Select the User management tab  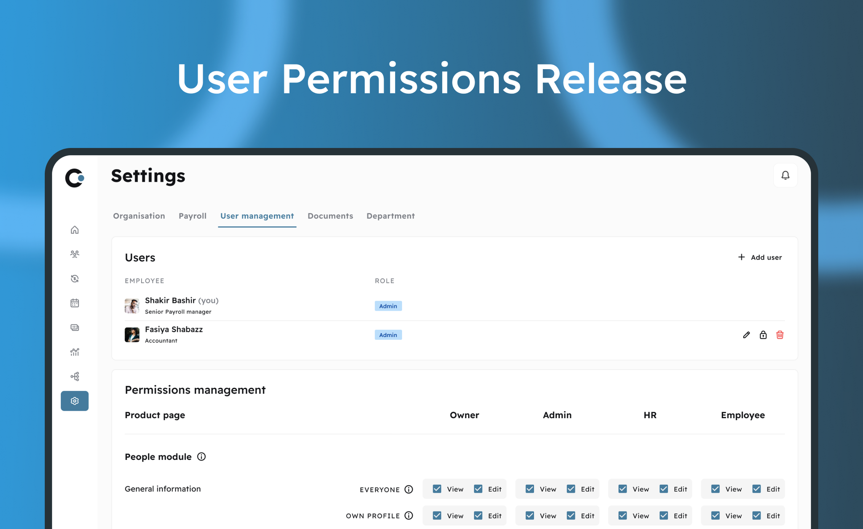point(257,216)
